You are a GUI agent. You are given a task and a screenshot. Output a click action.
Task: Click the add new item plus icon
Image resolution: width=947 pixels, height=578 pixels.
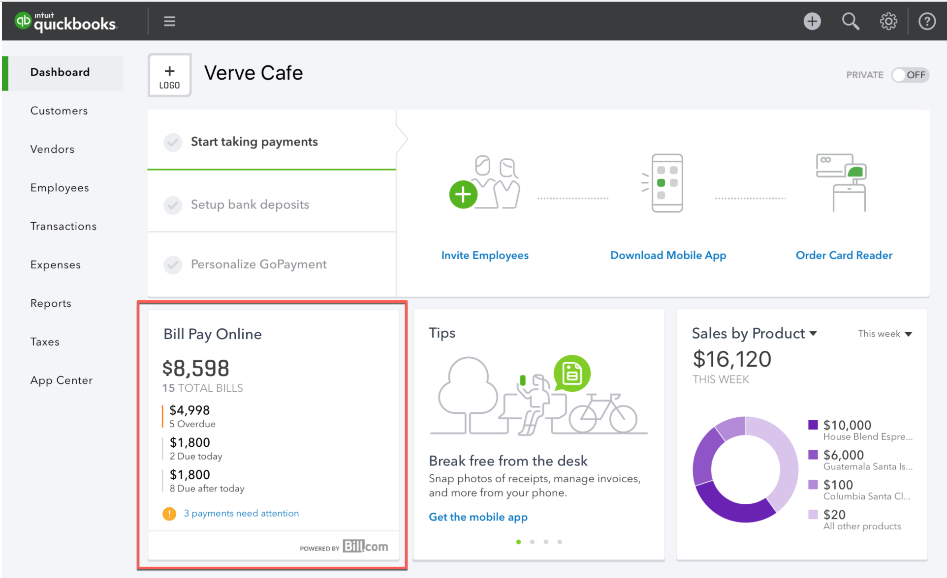(x=812, y=20)
